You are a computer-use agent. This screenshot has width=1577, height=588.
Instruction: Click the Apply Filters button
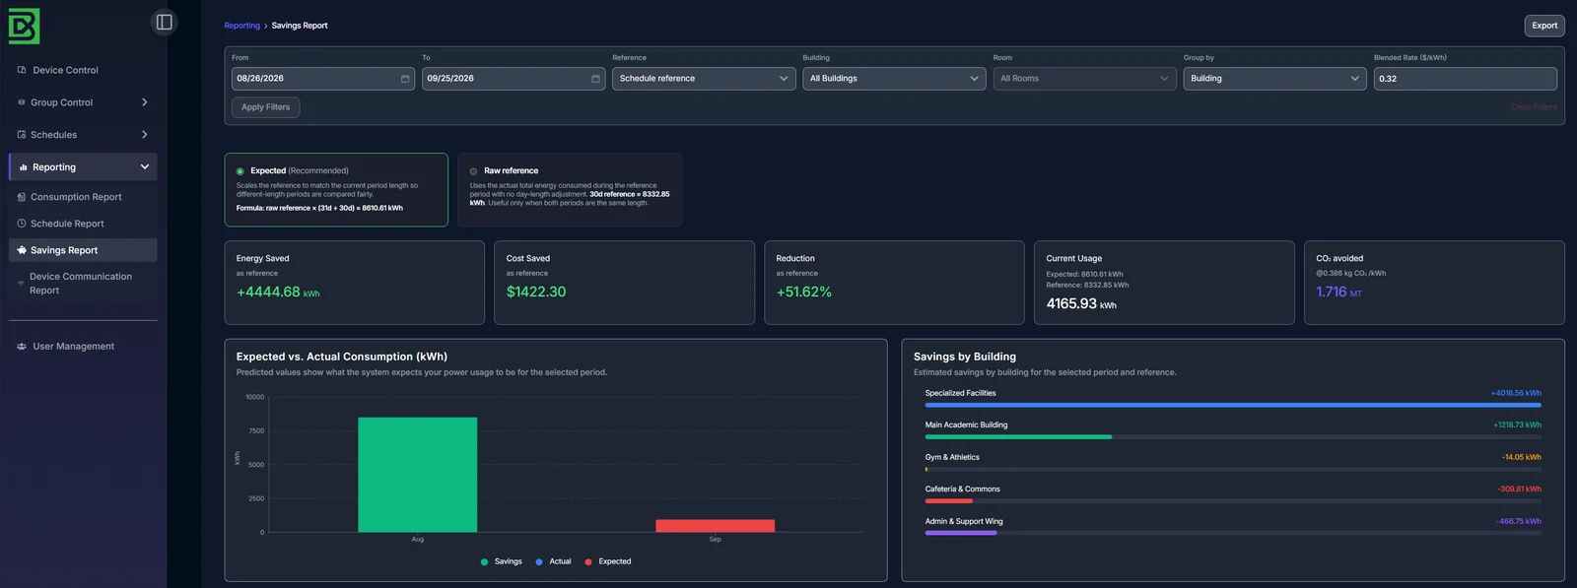(265, 107)
